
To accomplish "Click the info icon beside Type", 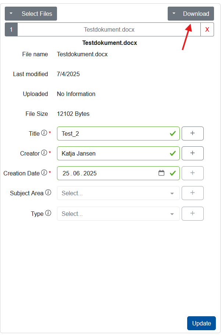I will [49, 213].
